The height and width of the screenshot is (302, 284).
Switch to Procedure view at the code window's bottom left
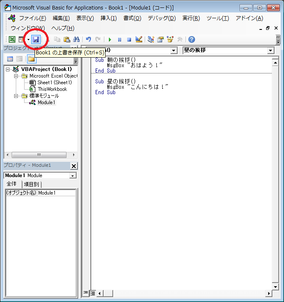pyautogui.click(x=86, y=293)
